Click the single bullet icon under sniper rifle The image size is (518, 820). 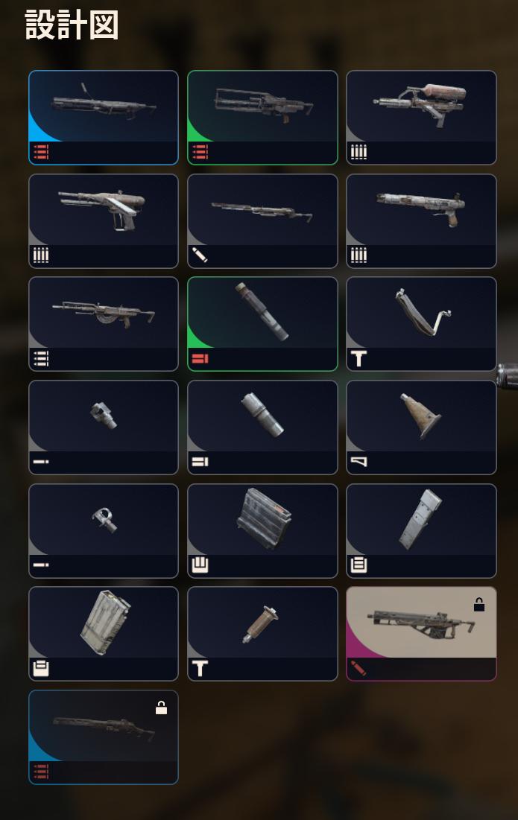[x=200, y=255]
